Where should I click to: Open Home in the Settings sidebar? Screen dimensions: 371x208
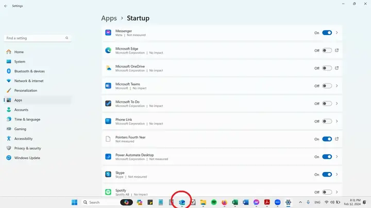[x=38, y=52]
